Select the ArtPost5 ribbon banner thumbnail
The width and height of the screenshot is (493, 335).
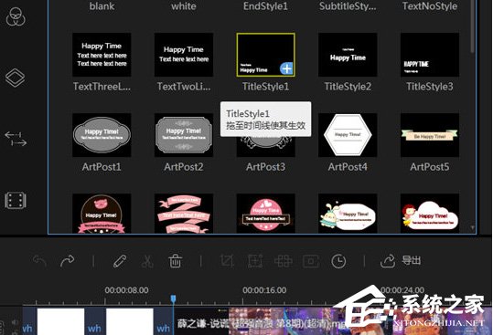point(430,135)
